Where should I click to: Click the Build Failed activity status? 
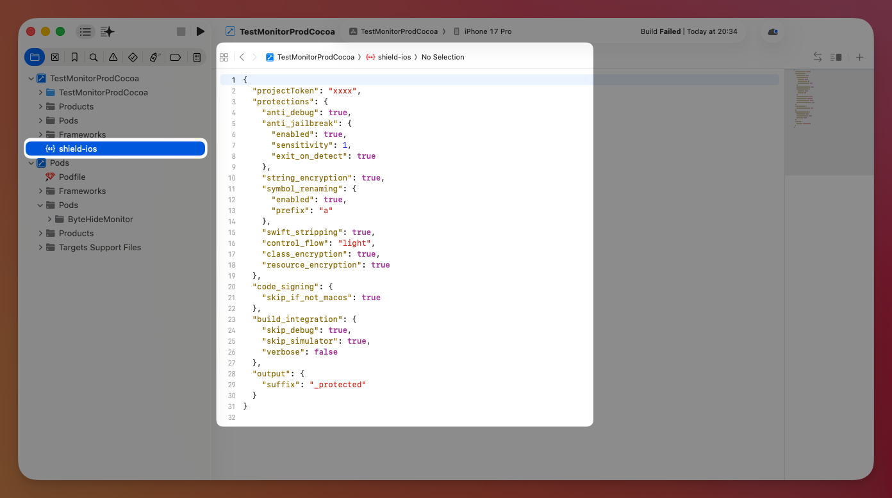click(x=689, y=31)
